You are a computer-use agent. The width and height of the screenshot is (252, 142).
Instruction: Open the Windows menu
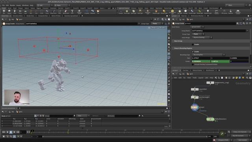(x=25, y=5)
